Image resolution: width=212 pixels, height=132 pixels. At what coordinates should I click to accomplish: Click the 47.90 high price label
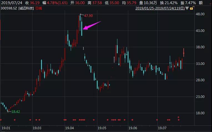coord(89,16)
